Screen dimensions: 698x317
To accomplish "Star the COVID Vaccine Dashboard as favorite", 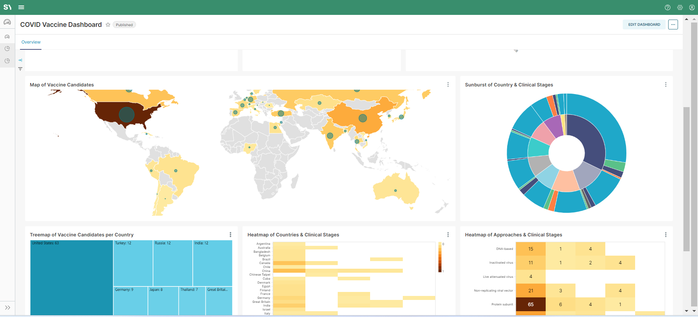I will tap(108, 25).
